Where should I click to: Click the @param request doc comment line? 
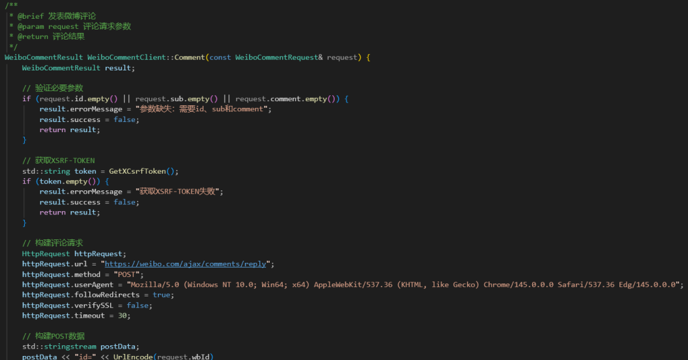(70, 26)
